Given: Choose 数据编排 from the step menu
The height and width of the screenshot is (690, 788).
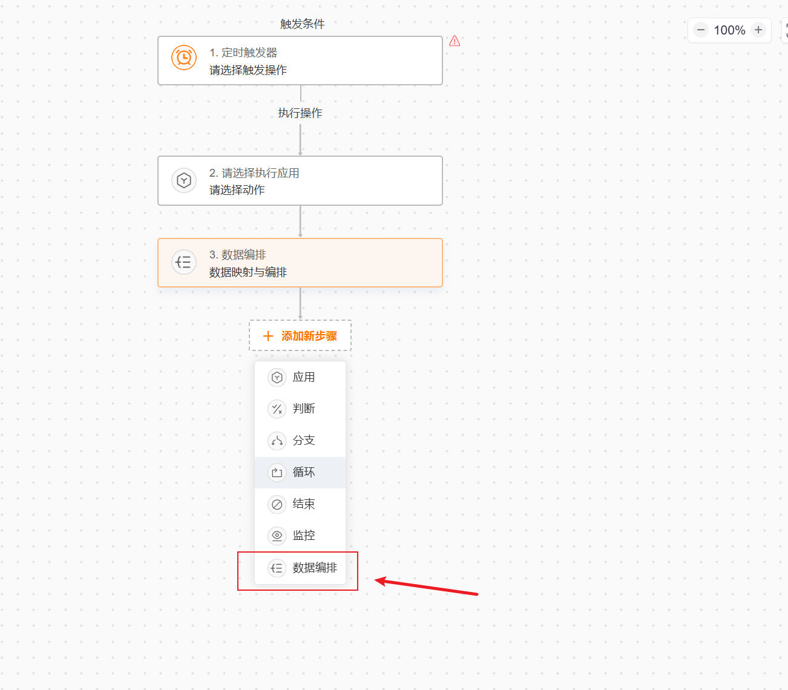Looking at the screenshot, I should pos(300,568).
